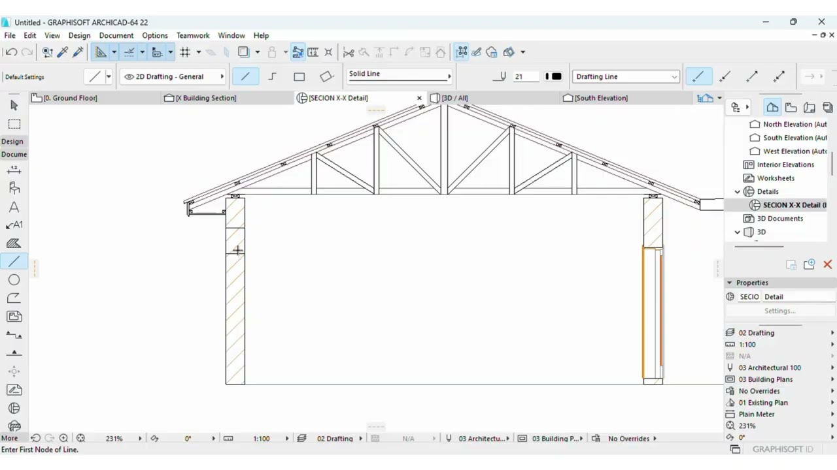Click the Detail name field in Properties
837x470 pixels.
point(798,297)
